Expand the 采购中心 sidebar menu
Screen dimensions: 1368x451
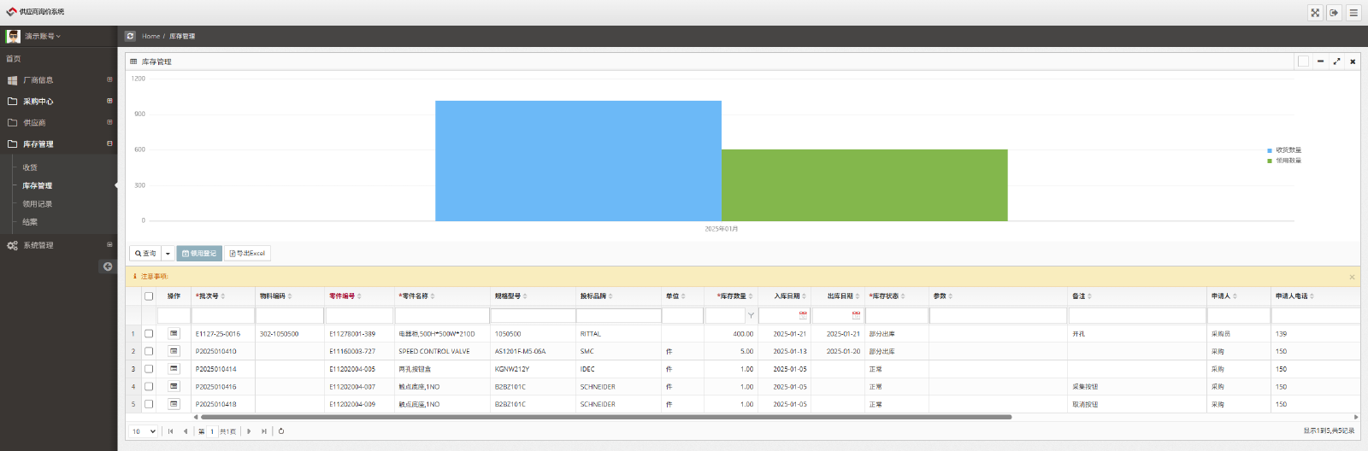point(38,102)
